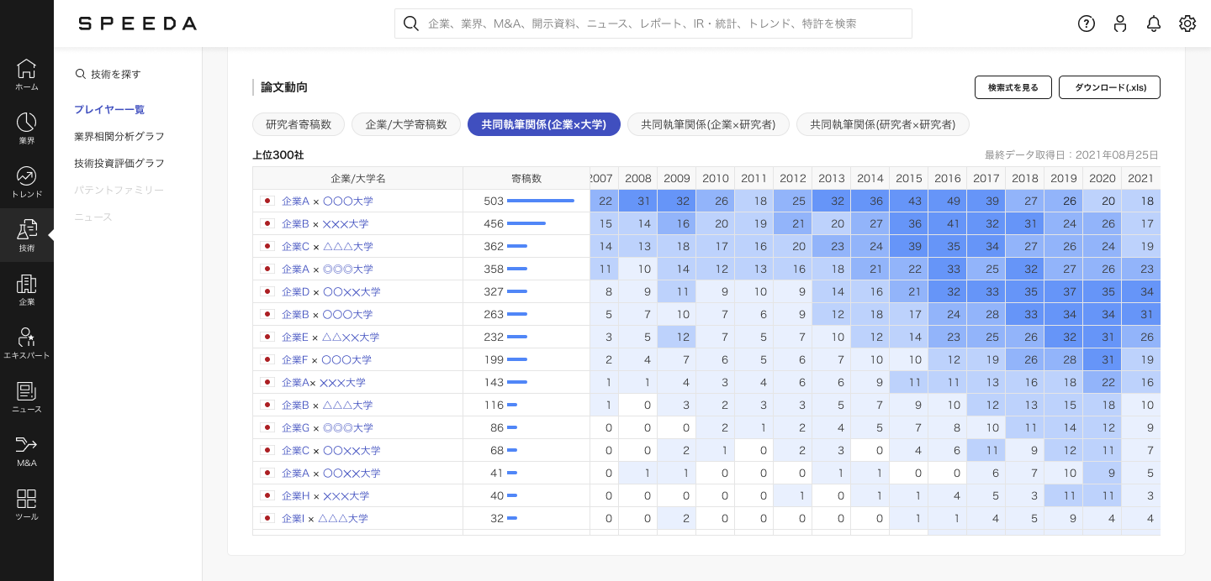The height and width of the screenshot is (581, 1211).
Task: Open the 企業A × ○○○大学 link
Action: tap(327, 202)
